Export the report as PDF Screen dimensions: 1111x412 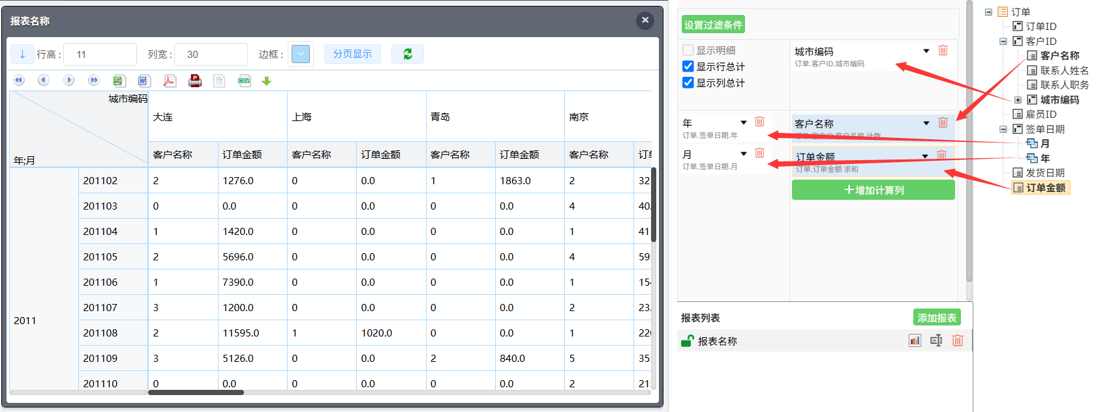point(169,81)
